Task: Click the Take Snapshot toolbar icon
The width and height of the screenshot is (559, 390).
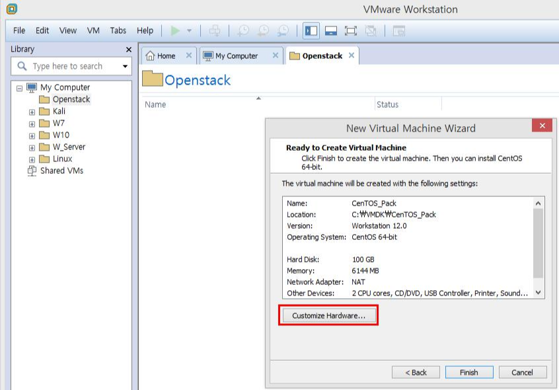Action: pos(244,30)
